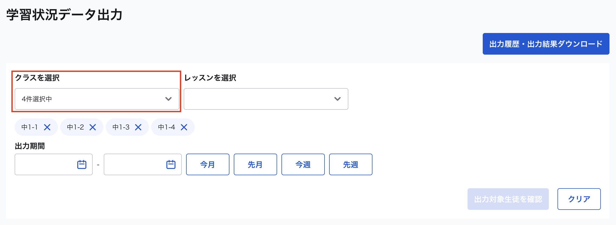Remove the 中1-1 class chip

tap(48, 127)
